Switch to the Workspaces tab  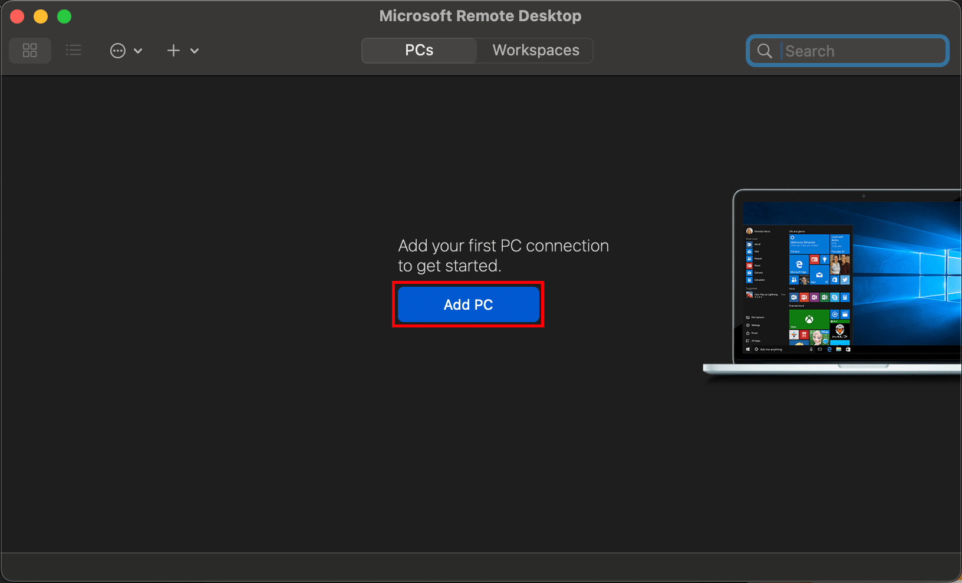534,50
